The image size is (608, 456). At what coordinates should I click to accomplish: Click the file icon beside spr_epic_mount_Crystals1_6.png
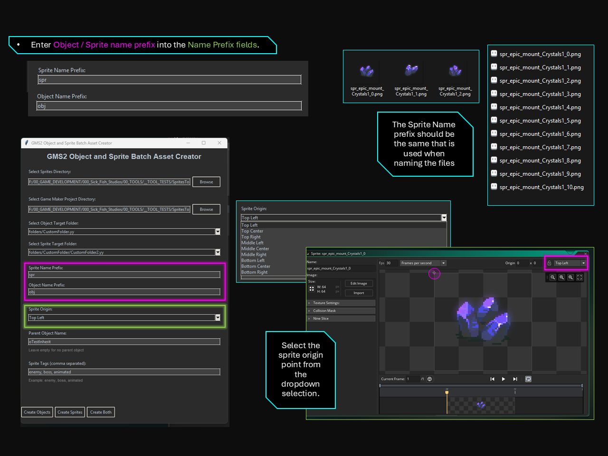coord(494,133)
